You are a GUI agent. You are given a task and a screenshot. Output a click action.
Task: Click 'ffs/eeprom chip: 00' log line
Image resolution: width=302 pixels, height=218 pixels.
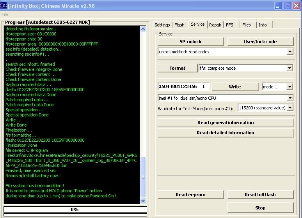[x=24, y=39]
